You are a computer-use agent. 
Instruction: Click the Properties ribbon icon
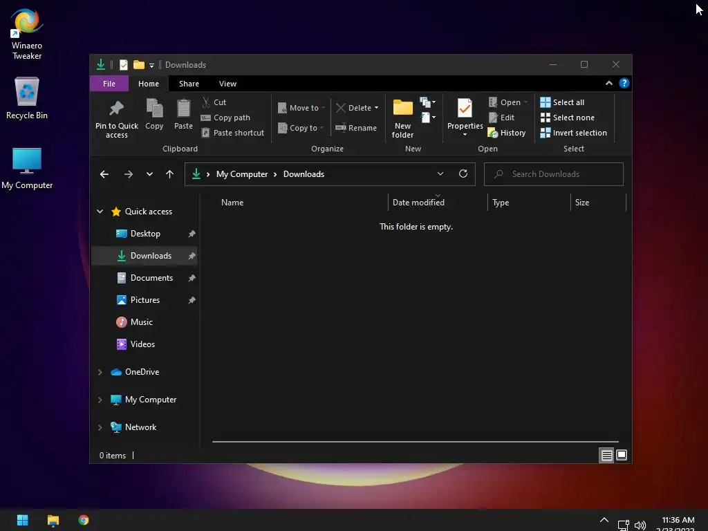point(465,109)
